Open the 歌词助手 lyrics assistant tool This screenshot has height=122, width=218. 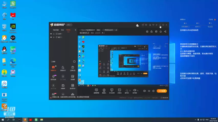pyautogui.click(x=72, y=86)
